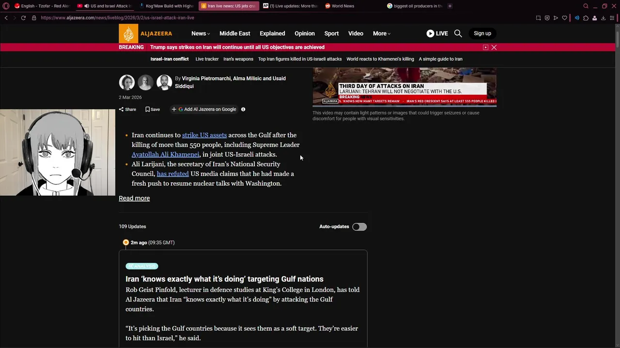Expand the News dropdown menu

(x=201, y=33)
